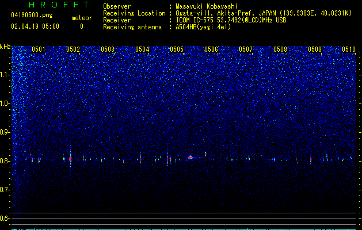362x230 pixels.
Task: Click the 0506 time marker
Action: (211, 49)
